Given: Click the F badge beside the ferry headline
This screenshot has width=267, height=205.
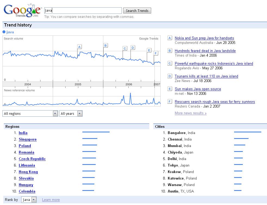Looking at the screenshot, I should (x=170, y=102).
